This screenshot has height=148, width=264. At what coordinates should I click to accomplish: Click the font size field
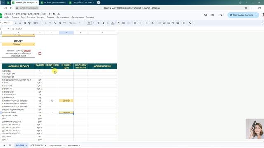89,23
